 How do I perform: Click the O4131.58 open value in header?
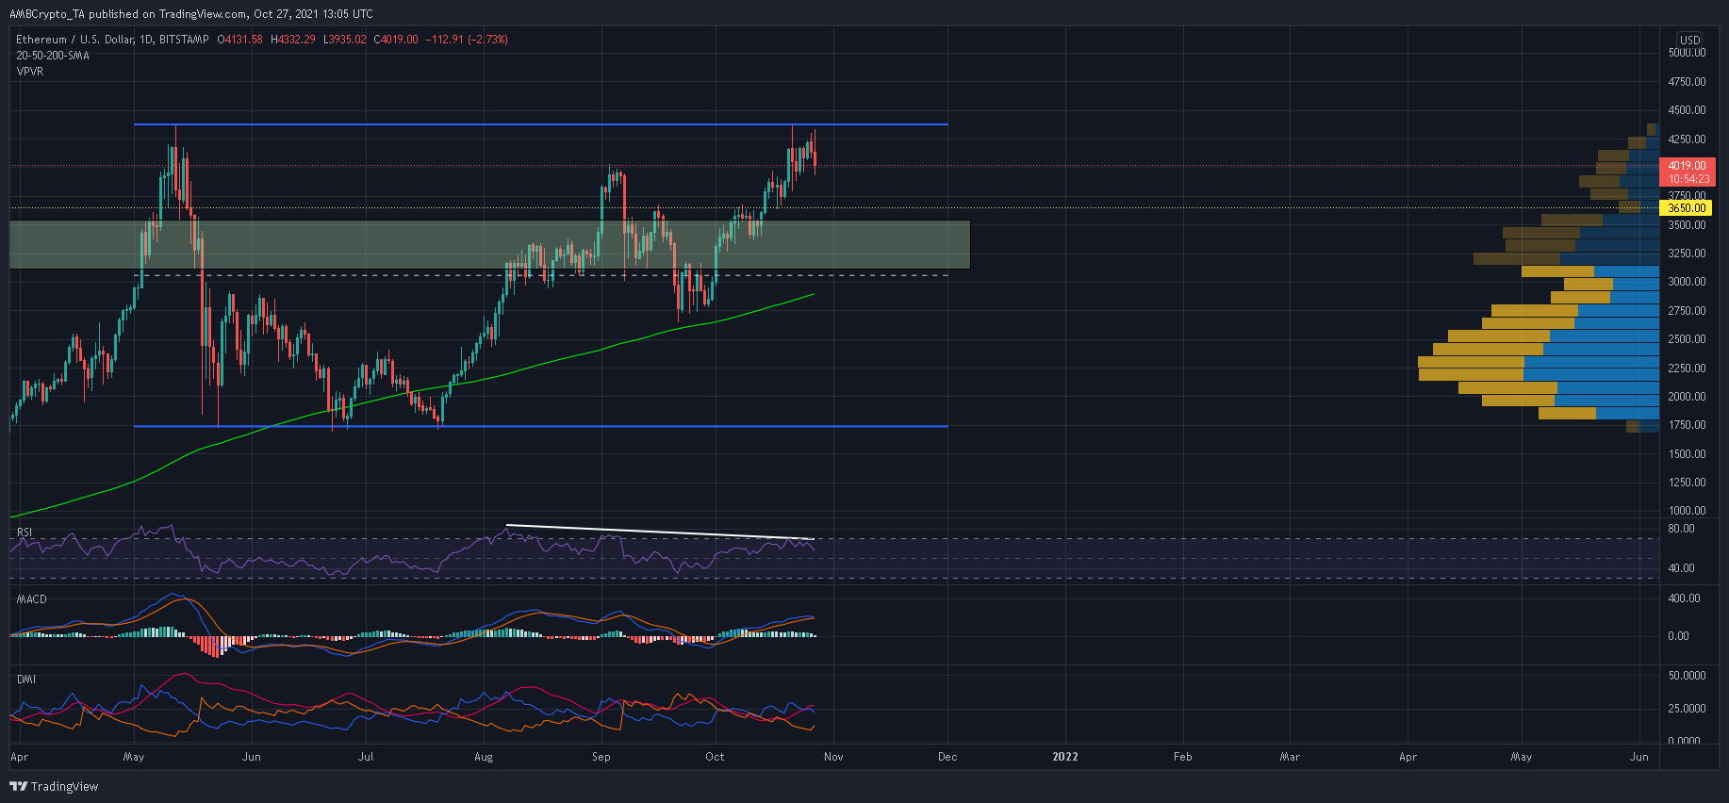239,40
